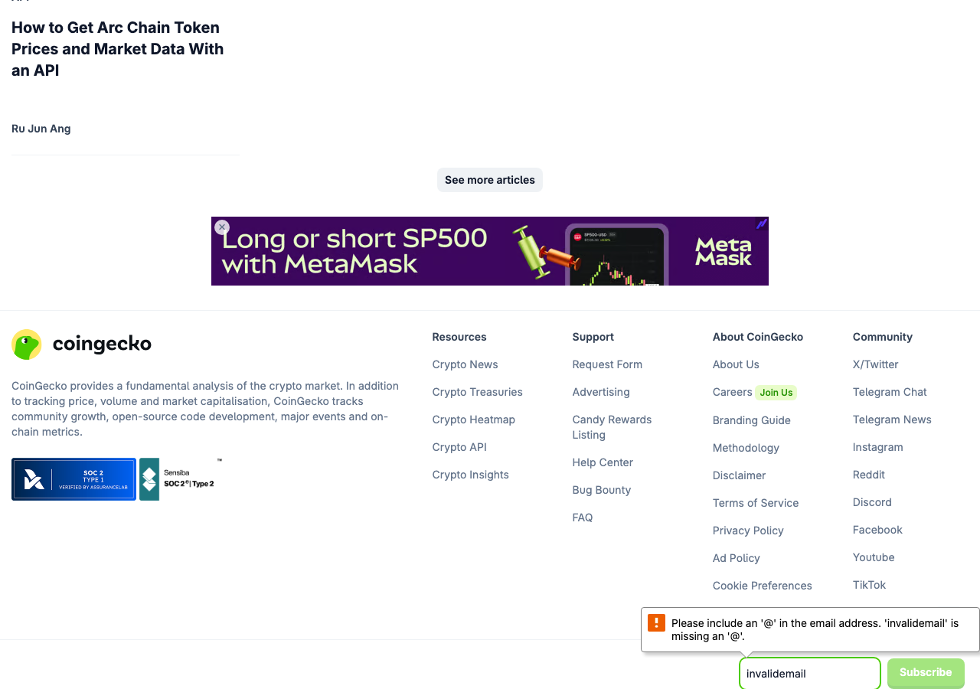The height and width of the screenshot is (689, 980).
Task: Open the Branding Guide
Action: (x=752, y=420)
